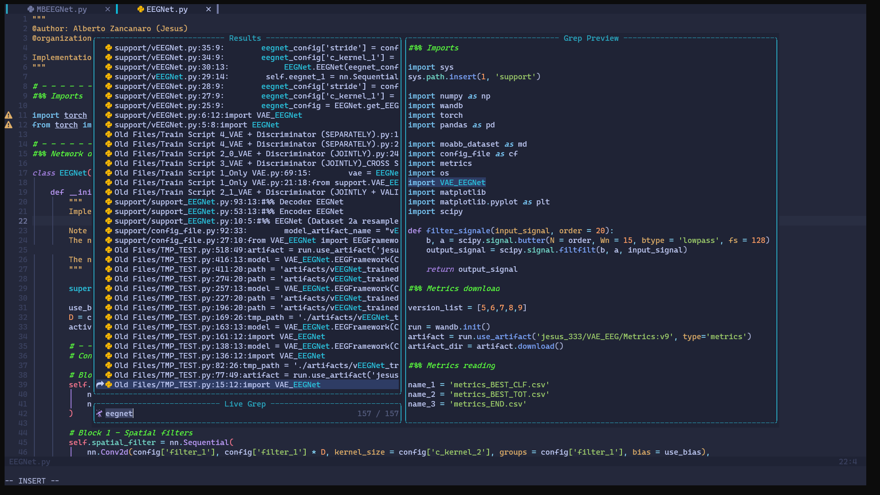
Task: Select support_EEGNet.py:93:13 Decoder EEGNet result
Action: point(247,202)
